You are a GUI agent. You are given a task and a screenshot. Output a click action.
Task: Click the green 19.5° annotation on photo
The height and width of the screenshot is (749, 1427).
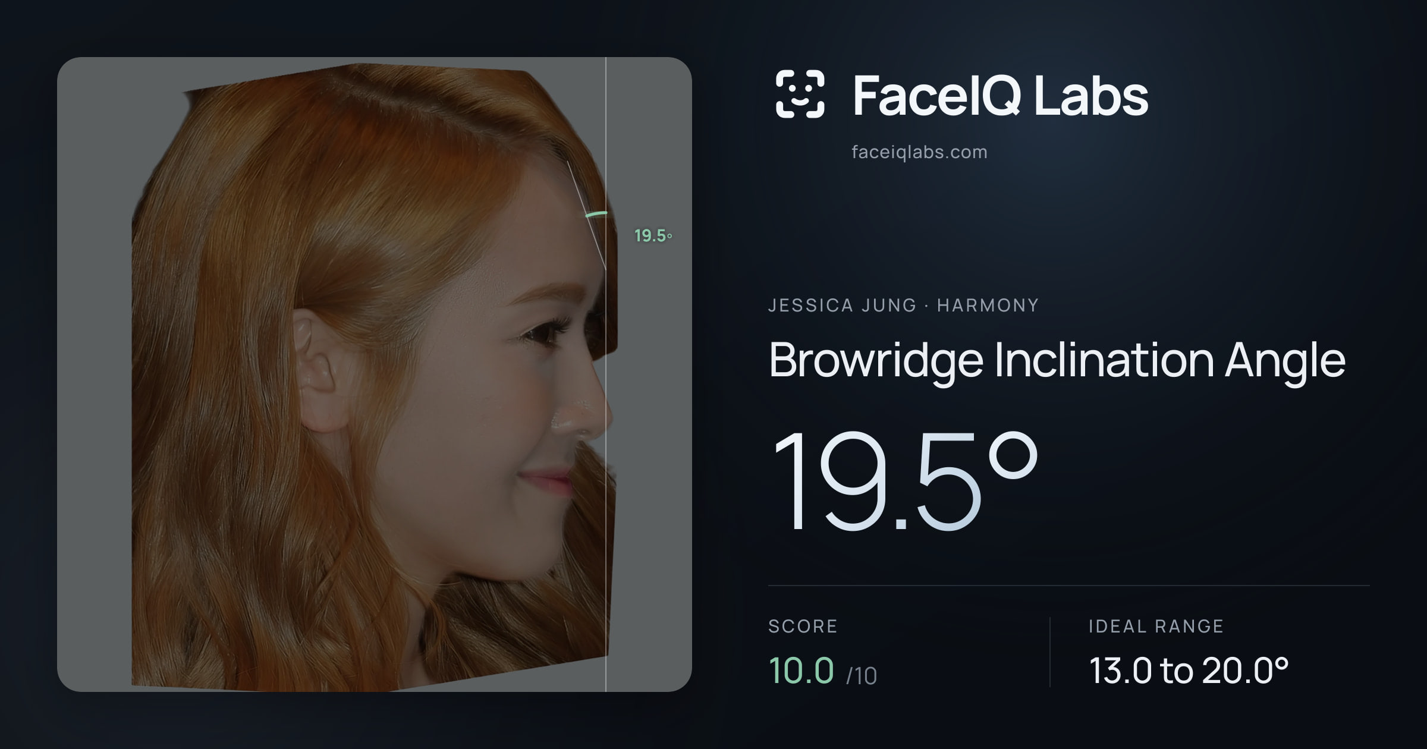653,236
